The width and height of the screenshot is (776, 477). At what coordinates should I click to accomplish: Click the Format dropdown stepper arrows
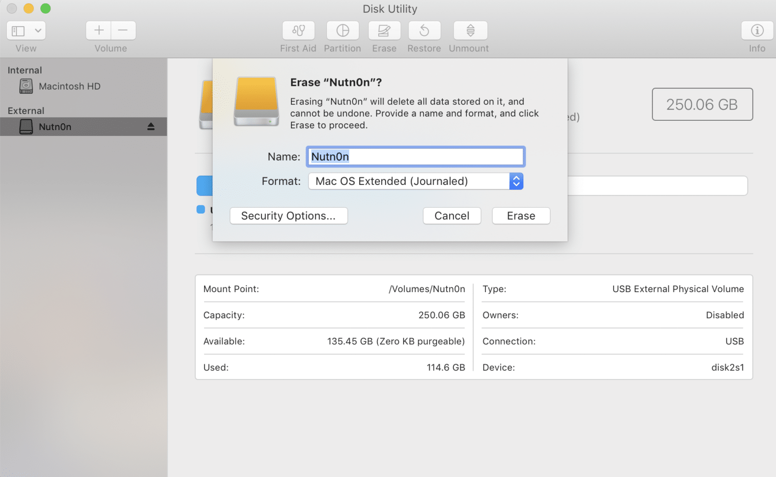pyautogui.click(x=516, y=181)
